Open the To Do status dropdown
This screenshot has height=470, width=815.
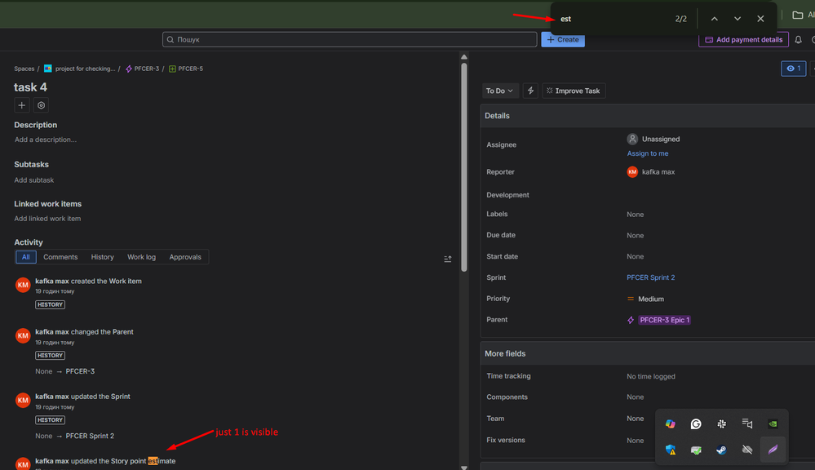point(499,91)
